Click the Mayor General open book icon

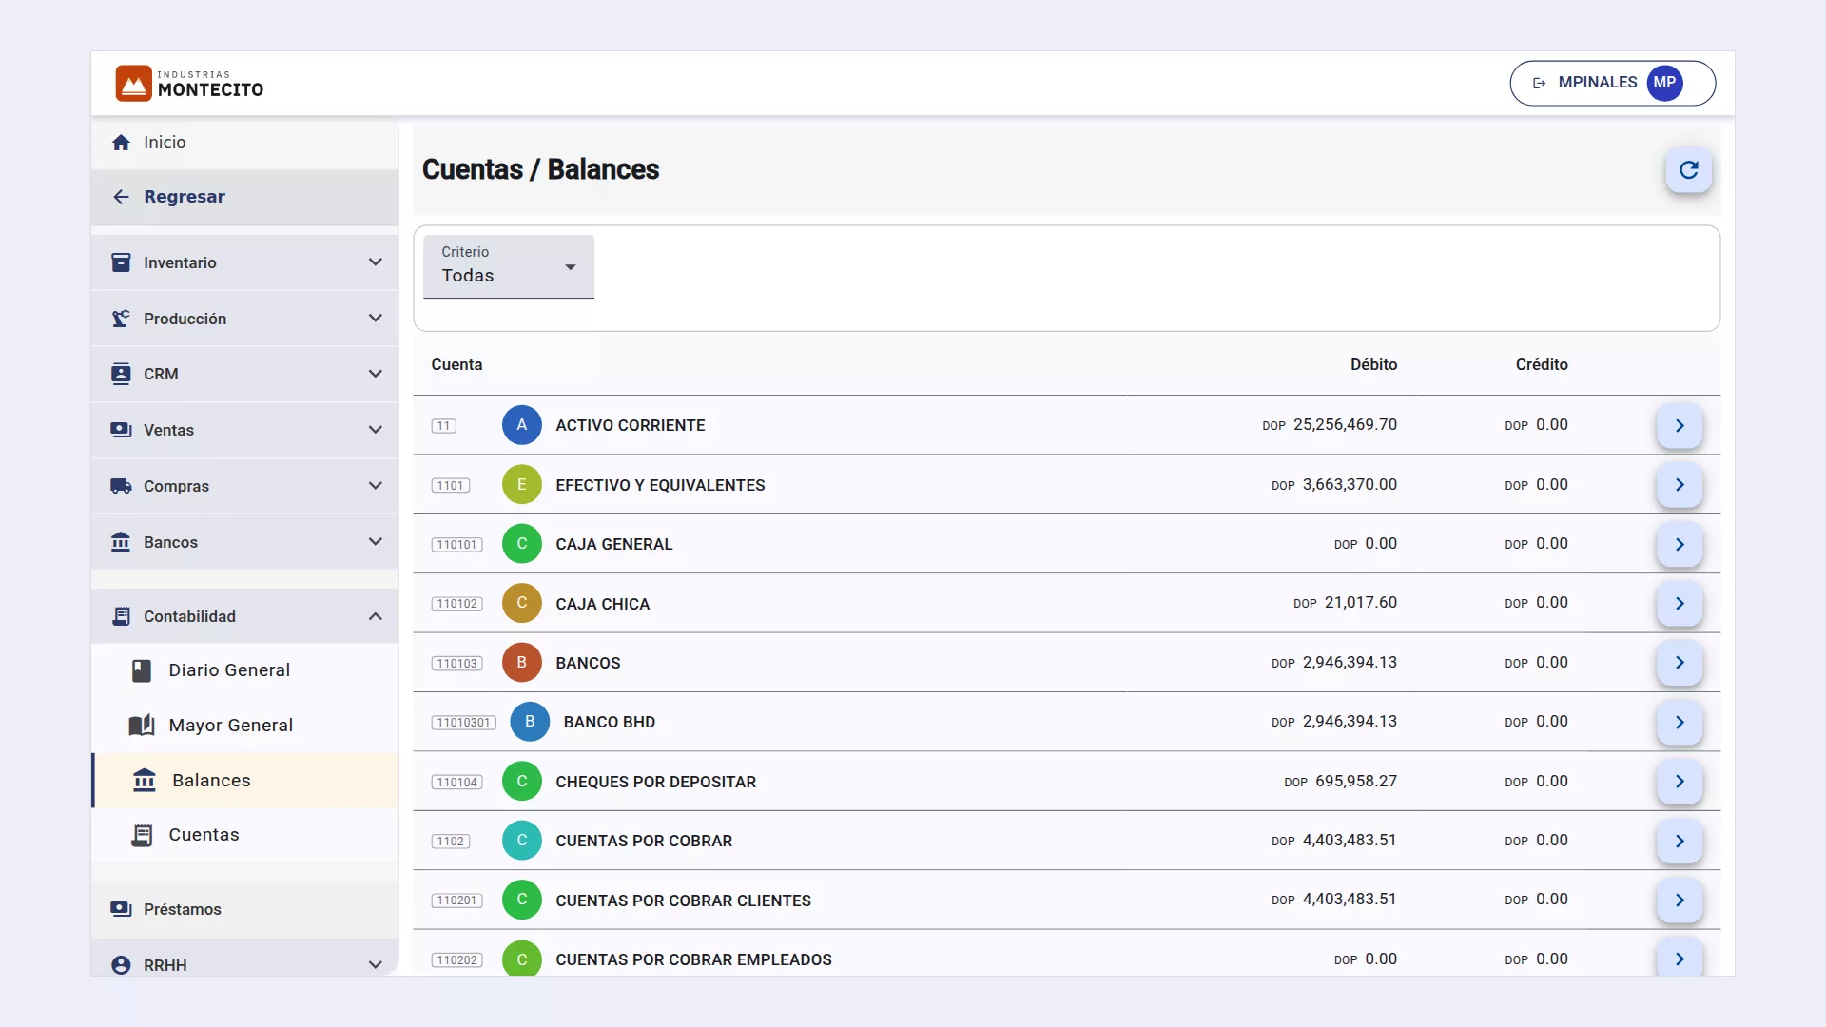pos(142,726)
